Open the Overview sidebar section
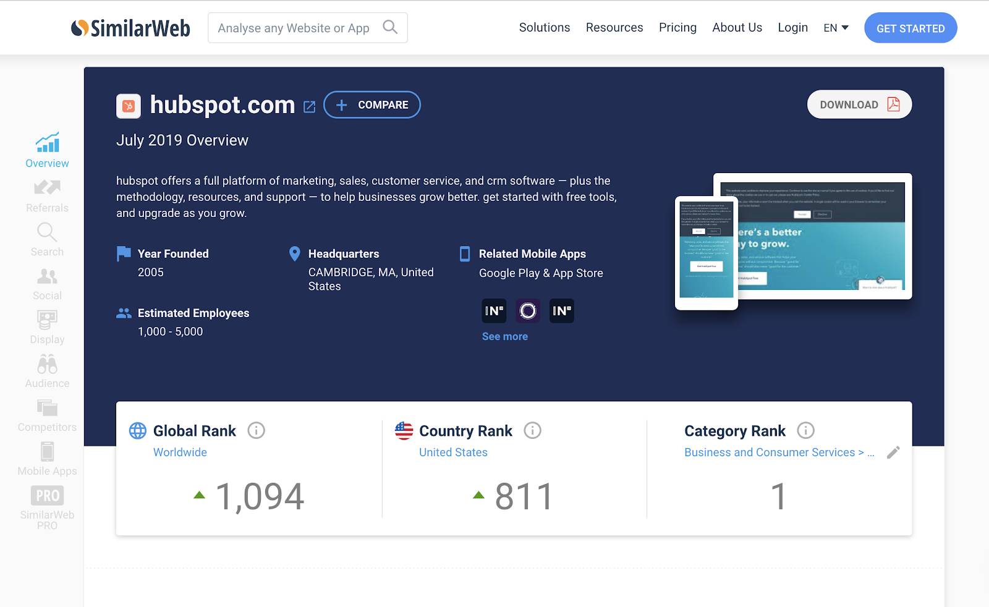Viewport: 989px width, 607px height. click(x=47, y=150)
